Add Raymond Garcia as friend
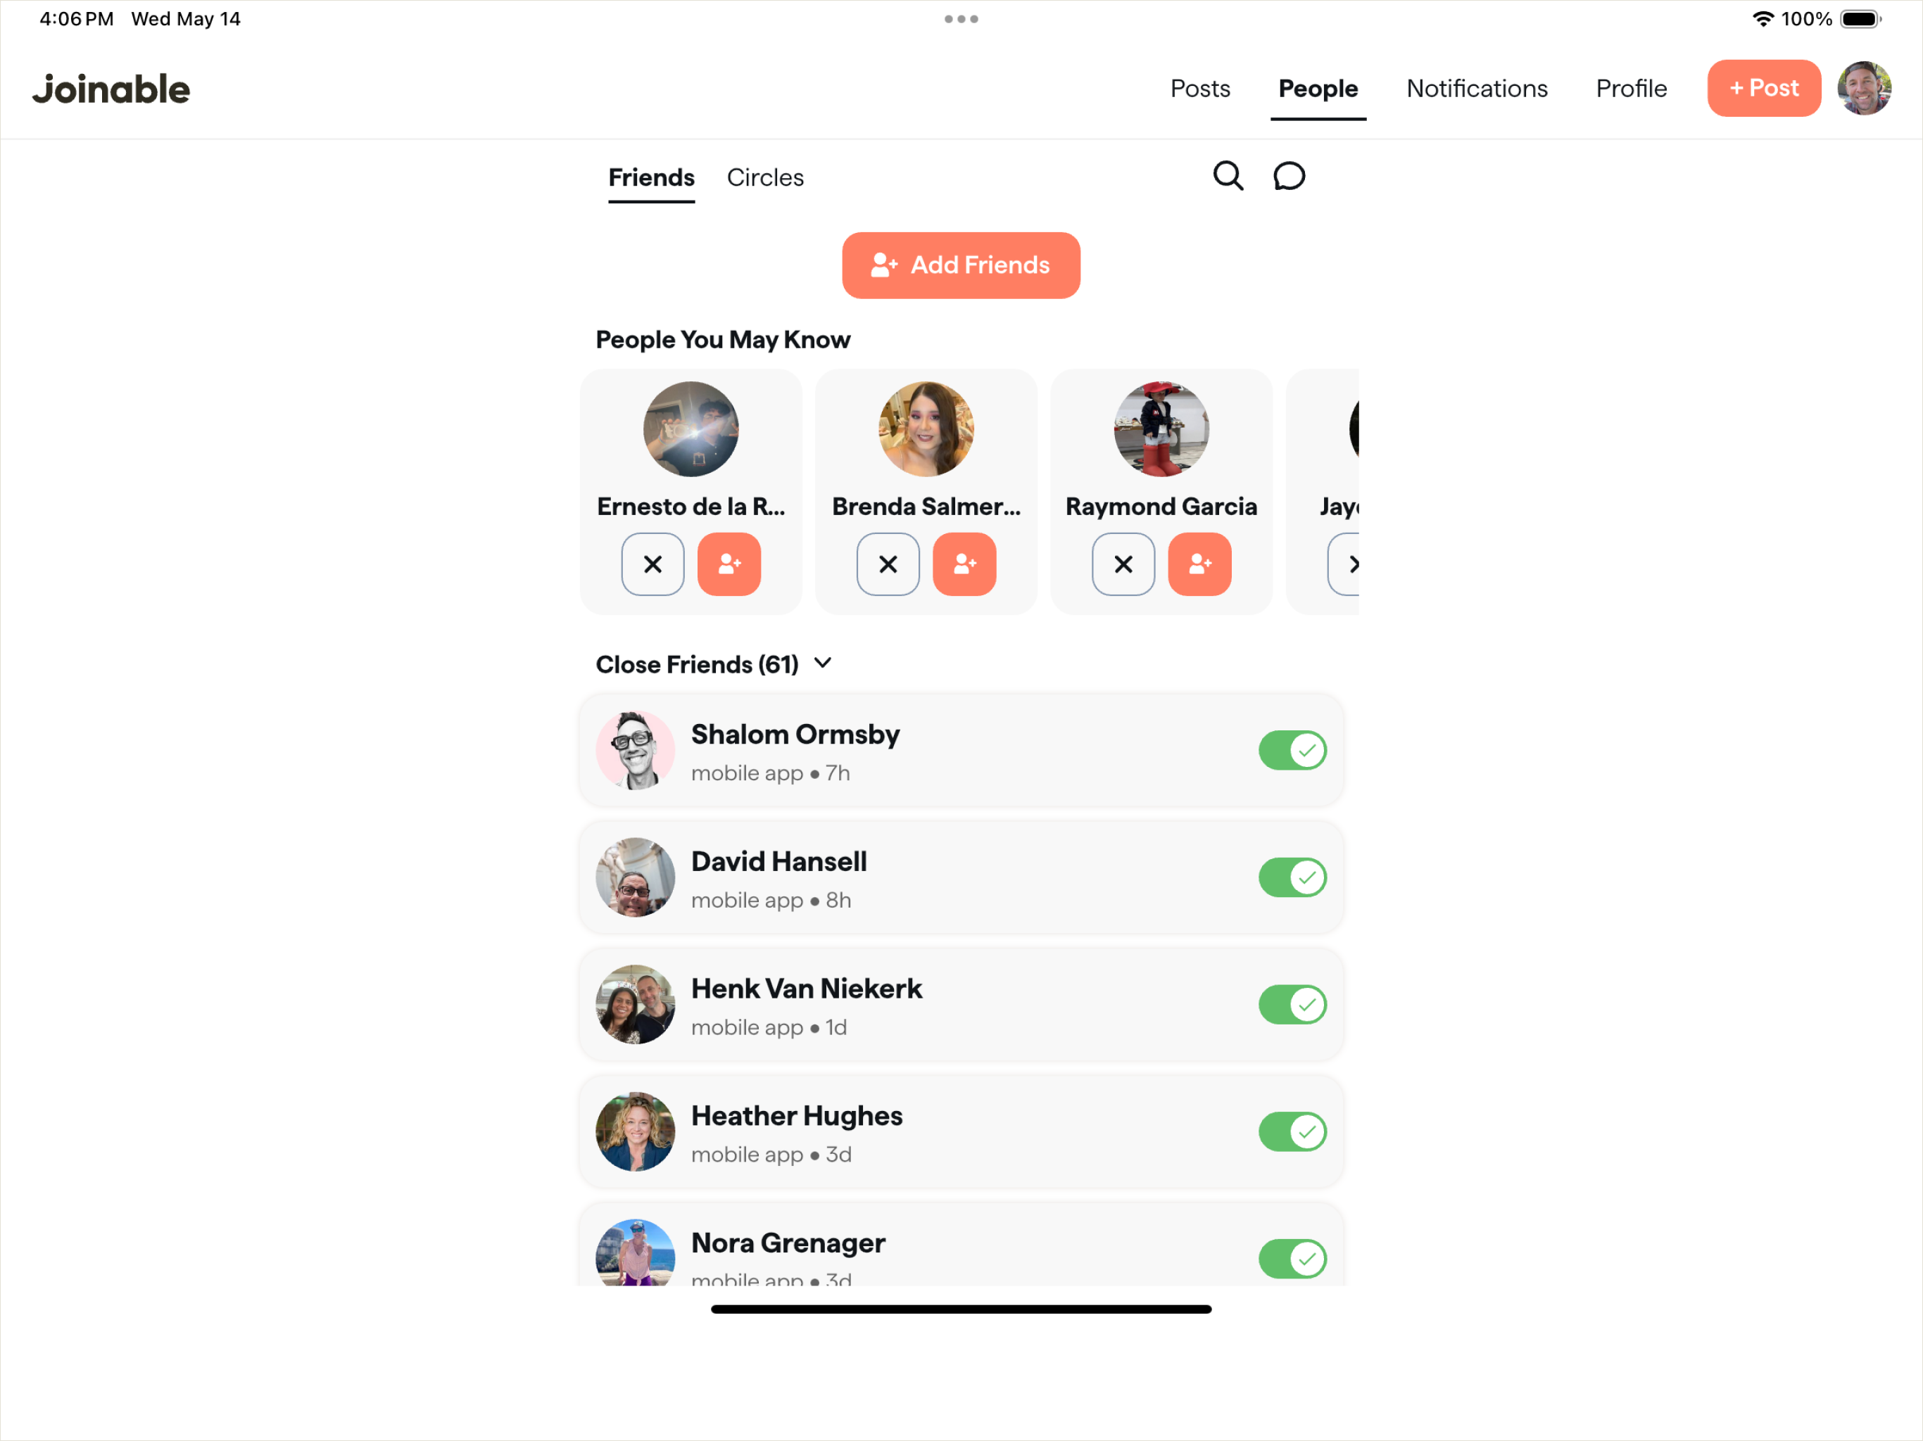 click(x=1199, y=564)
